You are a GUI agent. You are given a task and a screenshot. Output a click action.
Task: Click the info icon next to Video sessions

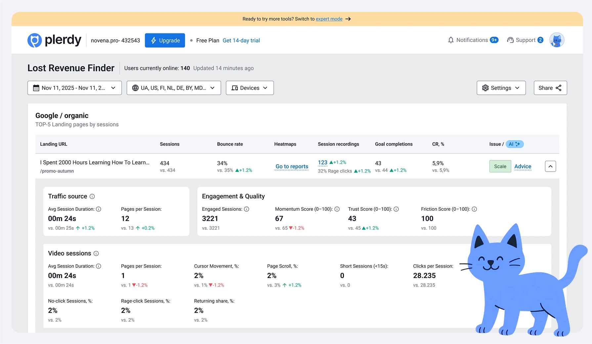pos(96,253)
